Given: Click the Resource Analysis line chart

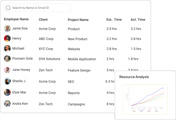Looking at the screenshot, I should pyautogui.click(x=145, y=99).
